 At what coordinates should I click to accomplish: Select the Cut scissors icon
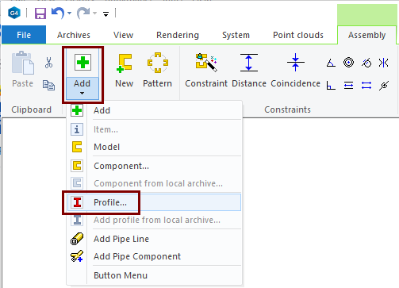pos(48,63)
